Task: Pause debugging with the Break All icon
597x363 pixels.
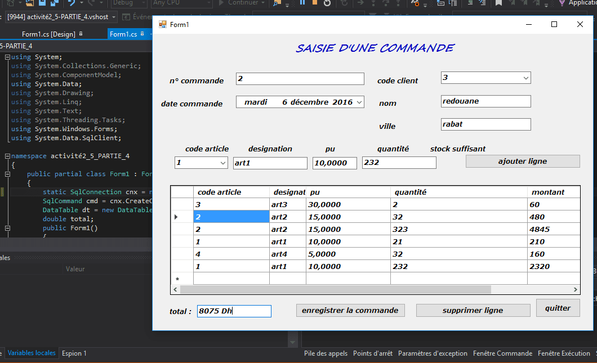Action: coord(302,3)
